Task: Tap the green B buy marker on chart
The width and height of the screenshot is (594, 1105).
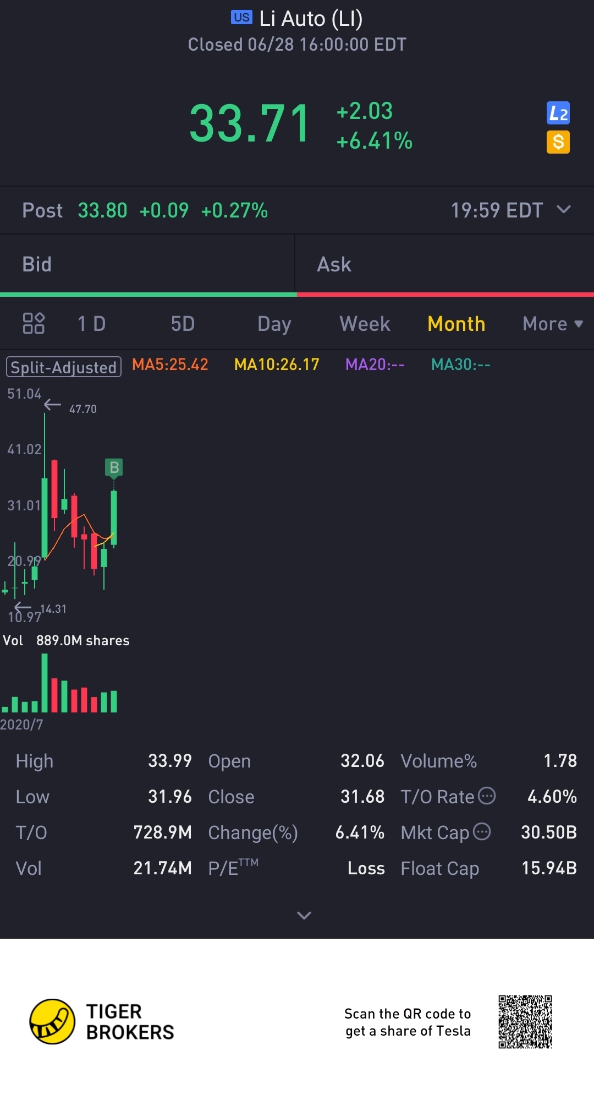Action: [114, 467]
